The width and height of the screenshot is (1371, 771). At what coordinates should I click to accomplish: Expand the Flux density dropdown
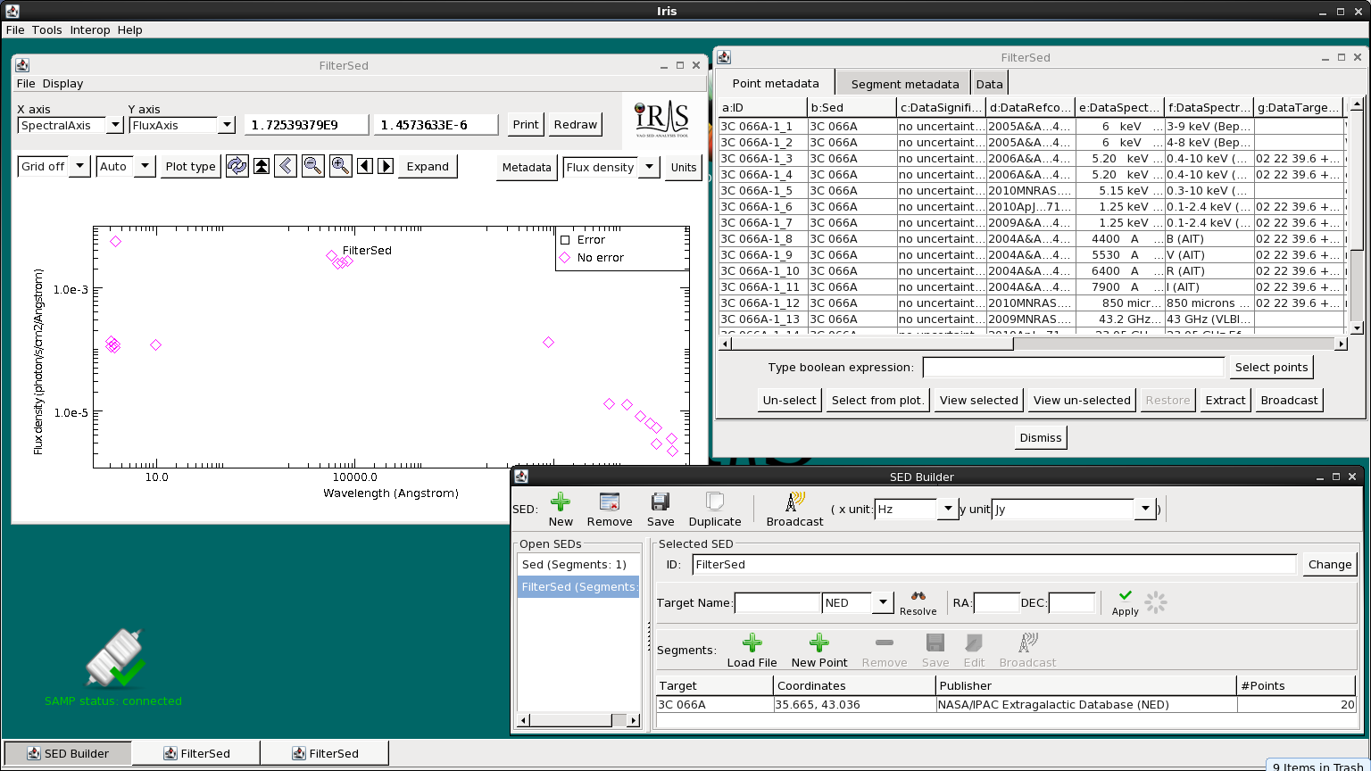[x=649, y=168]
